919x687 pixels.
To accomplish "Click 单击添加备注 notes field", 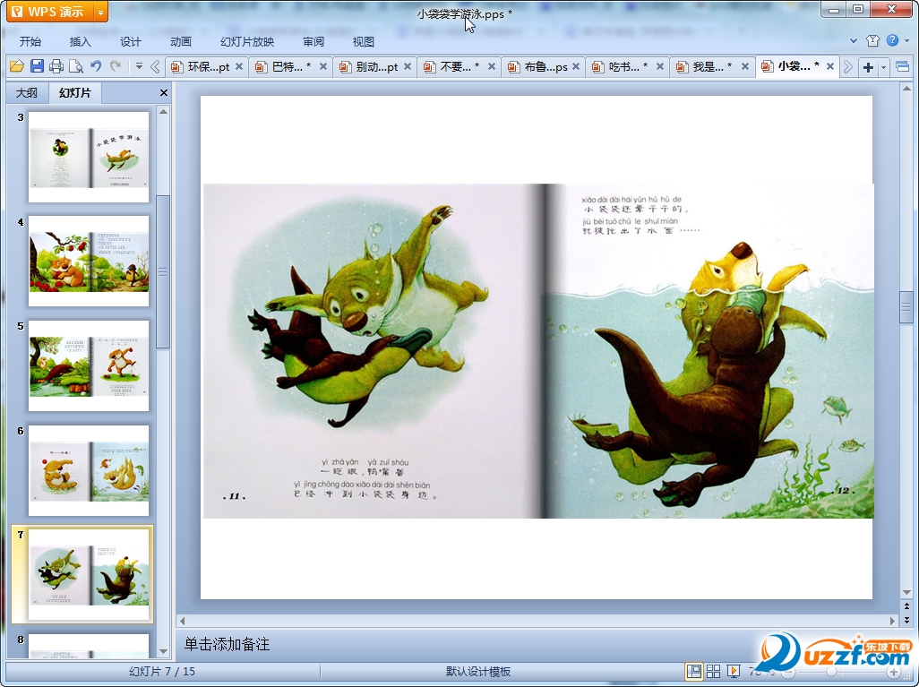I will (537, 645).
